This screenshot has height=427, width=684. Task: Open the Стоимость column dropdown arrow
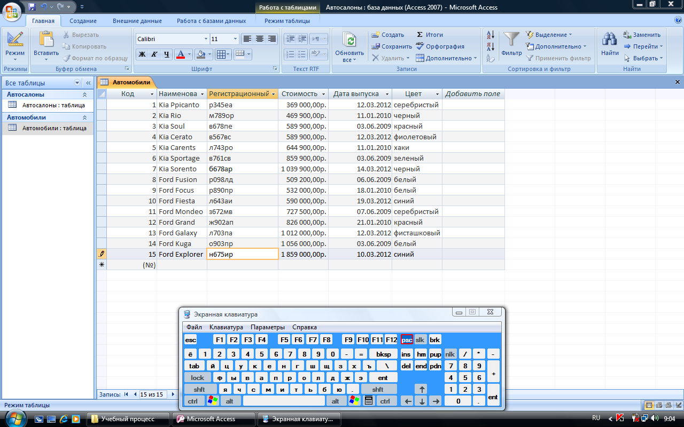(x=323, y=94)
